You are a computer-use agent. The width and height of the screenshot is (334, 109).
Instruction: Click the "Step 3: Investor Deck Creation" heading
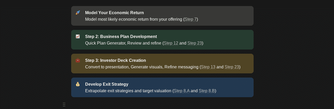point(115,60)
